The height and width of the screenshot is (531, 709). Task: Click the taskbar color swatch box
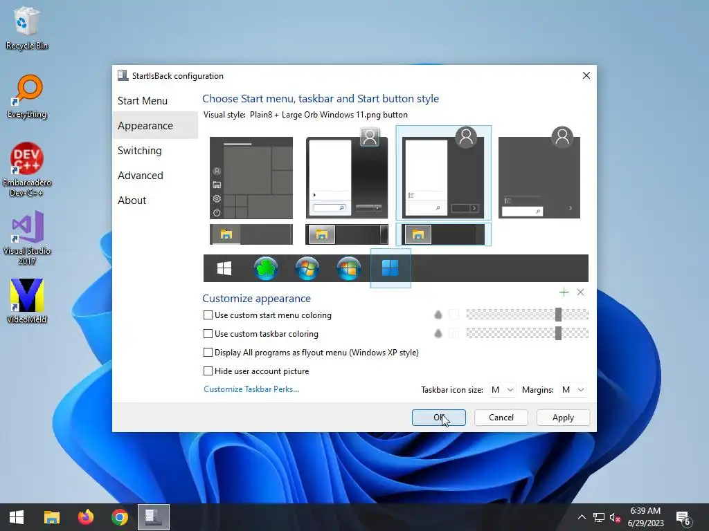point(454,333)
